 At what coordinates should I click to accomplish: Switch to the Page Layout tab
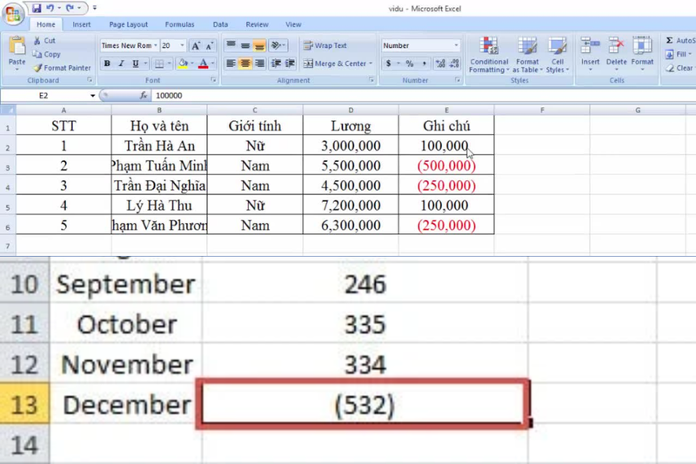[x=128, y=24]
